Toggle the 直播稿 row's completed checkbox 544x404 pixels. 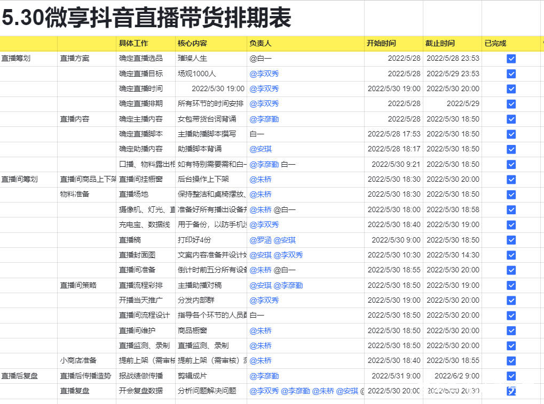pyautogui.click(x=511, y=240)
